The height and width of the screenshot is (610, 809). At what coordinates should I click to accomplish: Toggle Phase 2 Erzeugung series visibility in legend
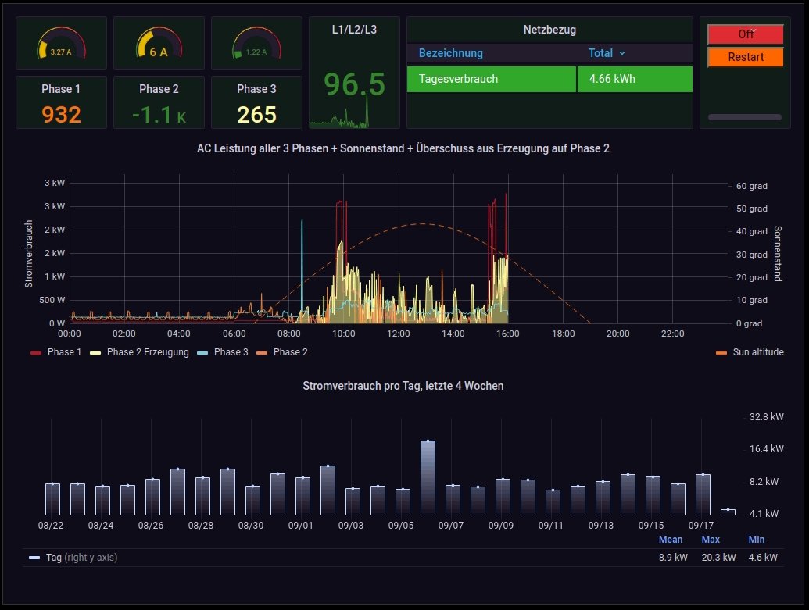point(148,352)
